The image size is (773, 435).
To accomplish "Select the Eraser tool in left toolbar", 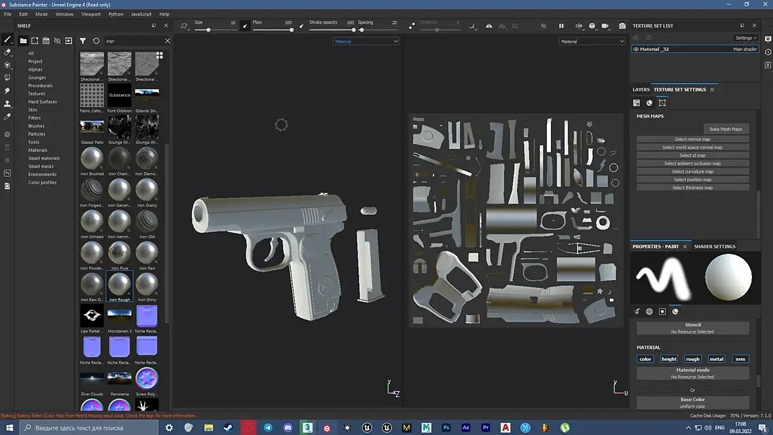I will click(x=8, y=52).
